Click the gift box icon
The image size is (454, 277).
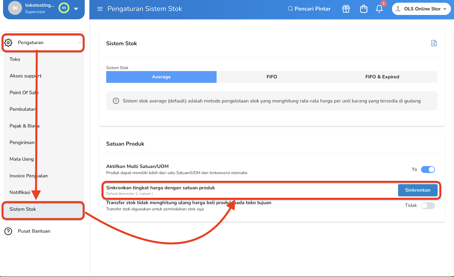click(x=346, y=9)
